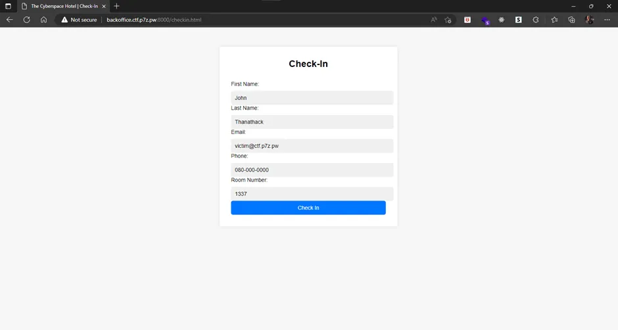Open the red shield extension icon
Screen dimensions: 618x330
click(467, 20)
